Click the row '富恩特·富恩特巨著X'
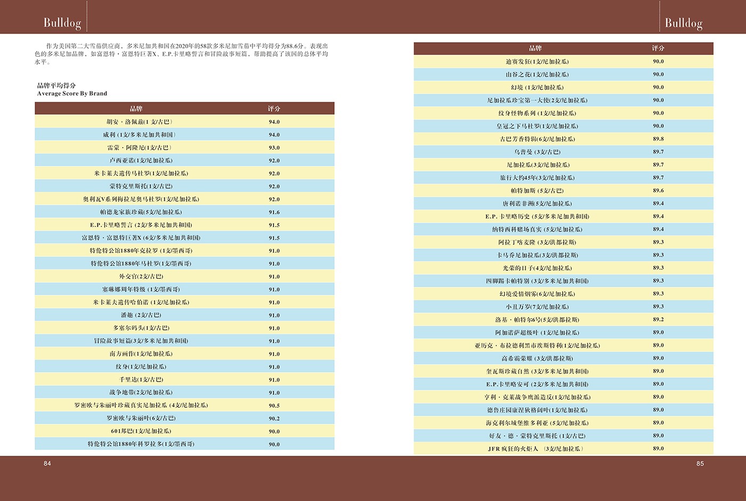The height and width of the screenshot is (501, 746). pyautogui.click(x=184, y=238)
